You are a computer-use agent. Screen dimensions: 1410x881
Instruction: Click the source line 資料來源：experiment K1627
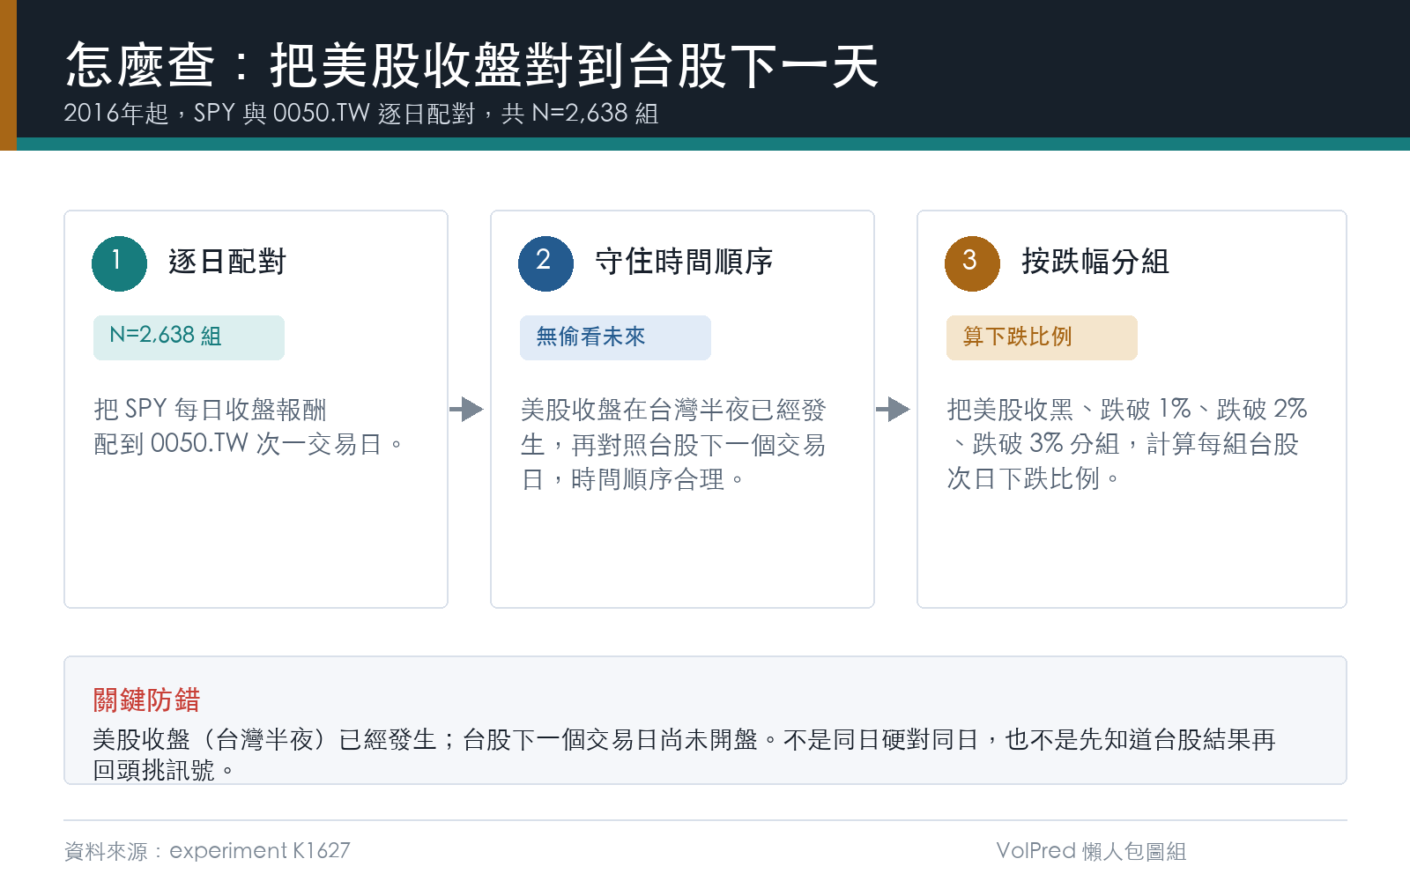pyautogui.click(x=207, y=851)
